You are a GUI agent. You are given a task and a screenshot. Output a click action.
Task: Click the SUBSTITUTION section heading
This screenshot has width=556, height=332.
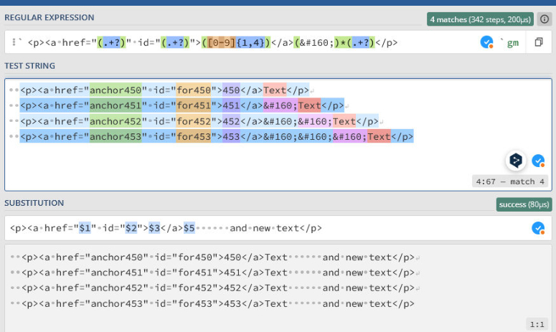34,203
